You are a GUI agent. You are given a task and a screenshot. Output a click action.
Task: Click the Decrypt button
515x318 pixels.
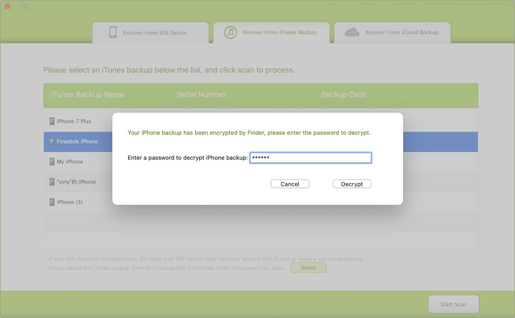[x=352, y=184]
